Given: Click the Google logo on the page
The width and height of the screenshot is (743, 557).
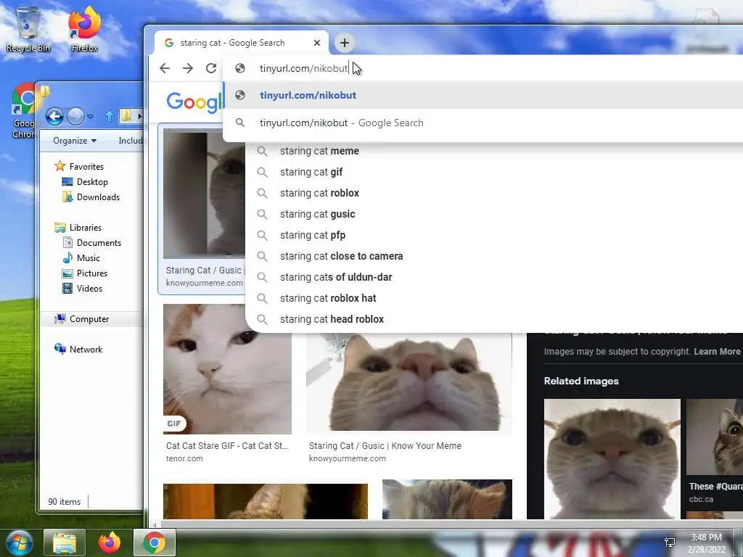Looking at the screenshot, I should tap(194, 102).
